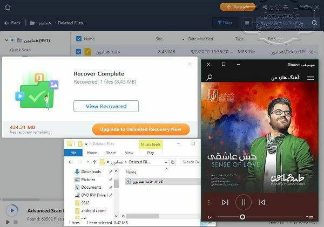Click the share icon in title bar
The width and height of the screenshot is (324, 227).
(265, 8)
